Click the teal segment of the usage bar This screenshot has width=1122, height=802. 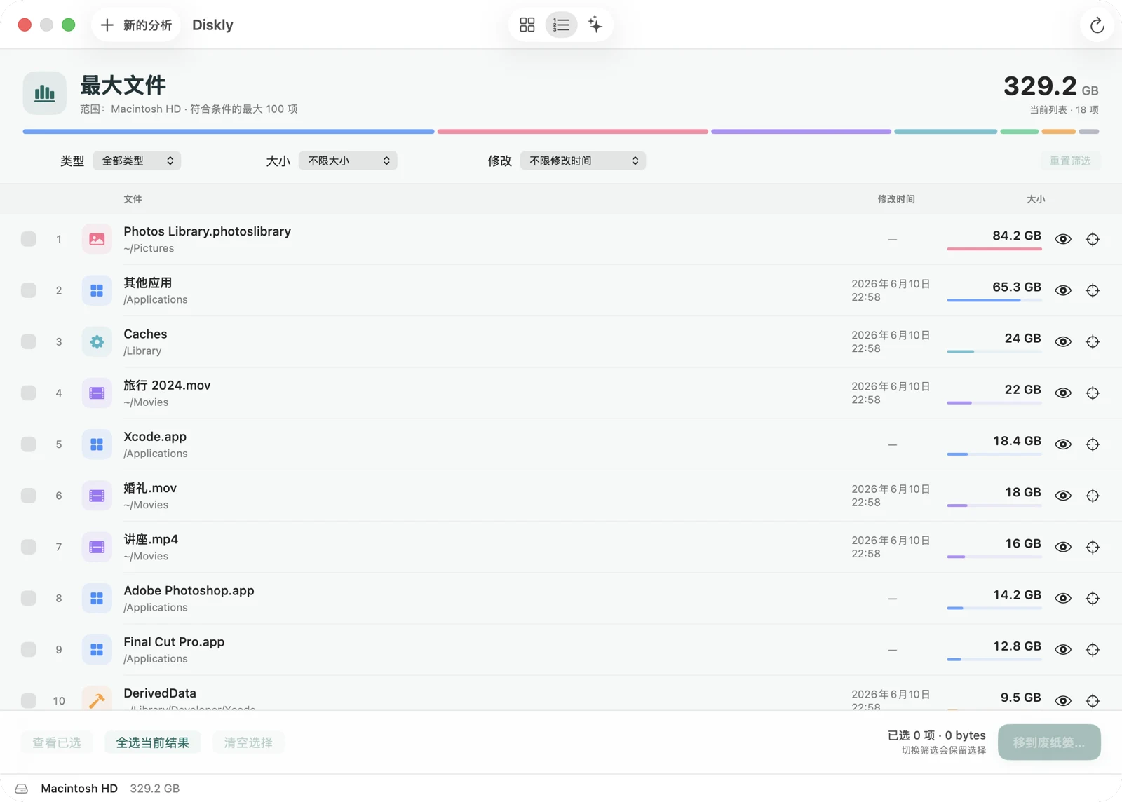click(x=945, y=131)
